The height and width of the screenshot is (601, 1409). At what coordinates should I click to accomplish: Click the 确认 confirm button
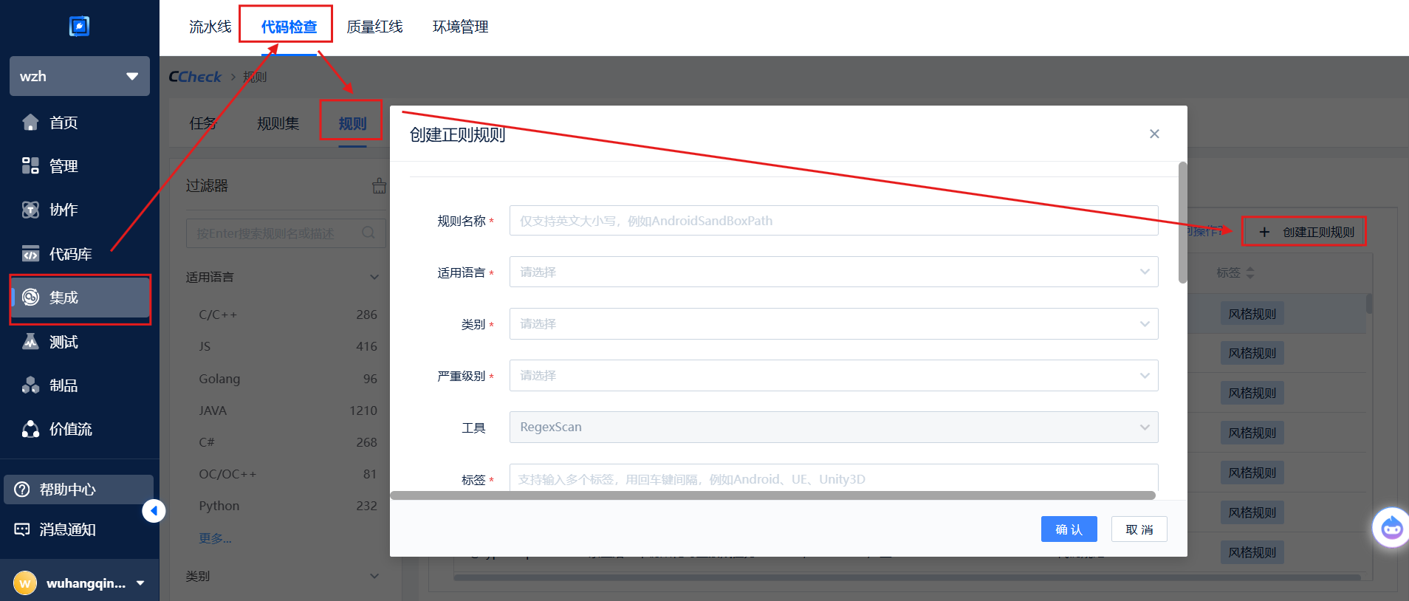coord(1069,529)
